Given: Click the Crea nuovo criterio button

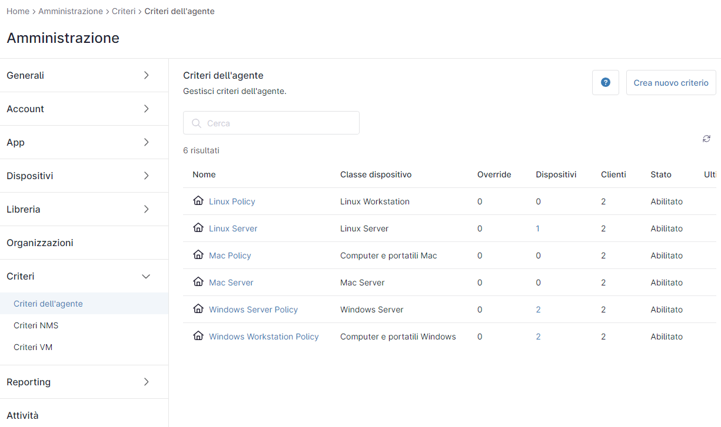Looking at the screenshot, I should (671, 83).
